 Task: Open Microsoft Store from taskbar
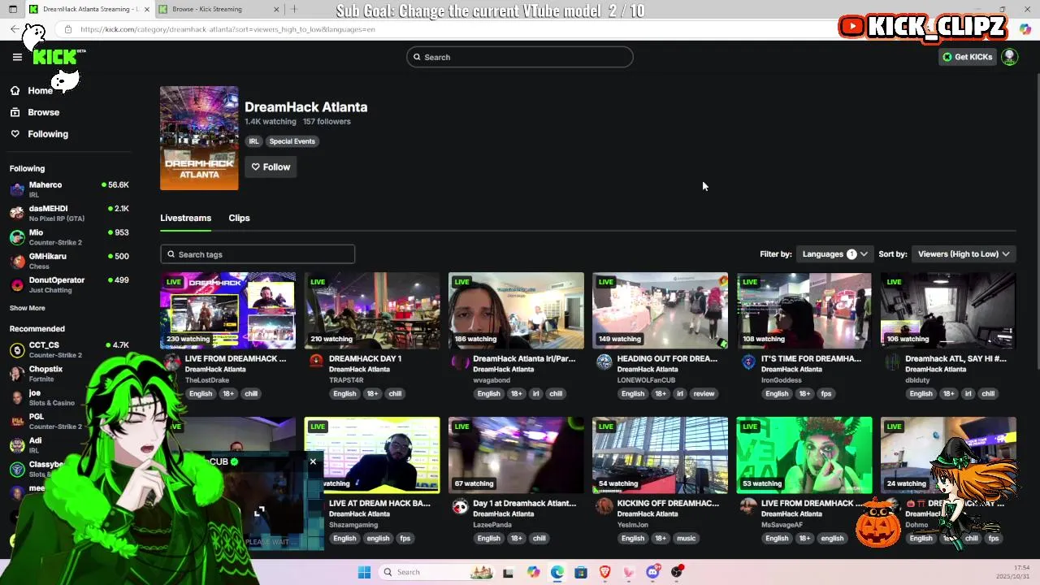pyautogui.click(x=581, y=572)
